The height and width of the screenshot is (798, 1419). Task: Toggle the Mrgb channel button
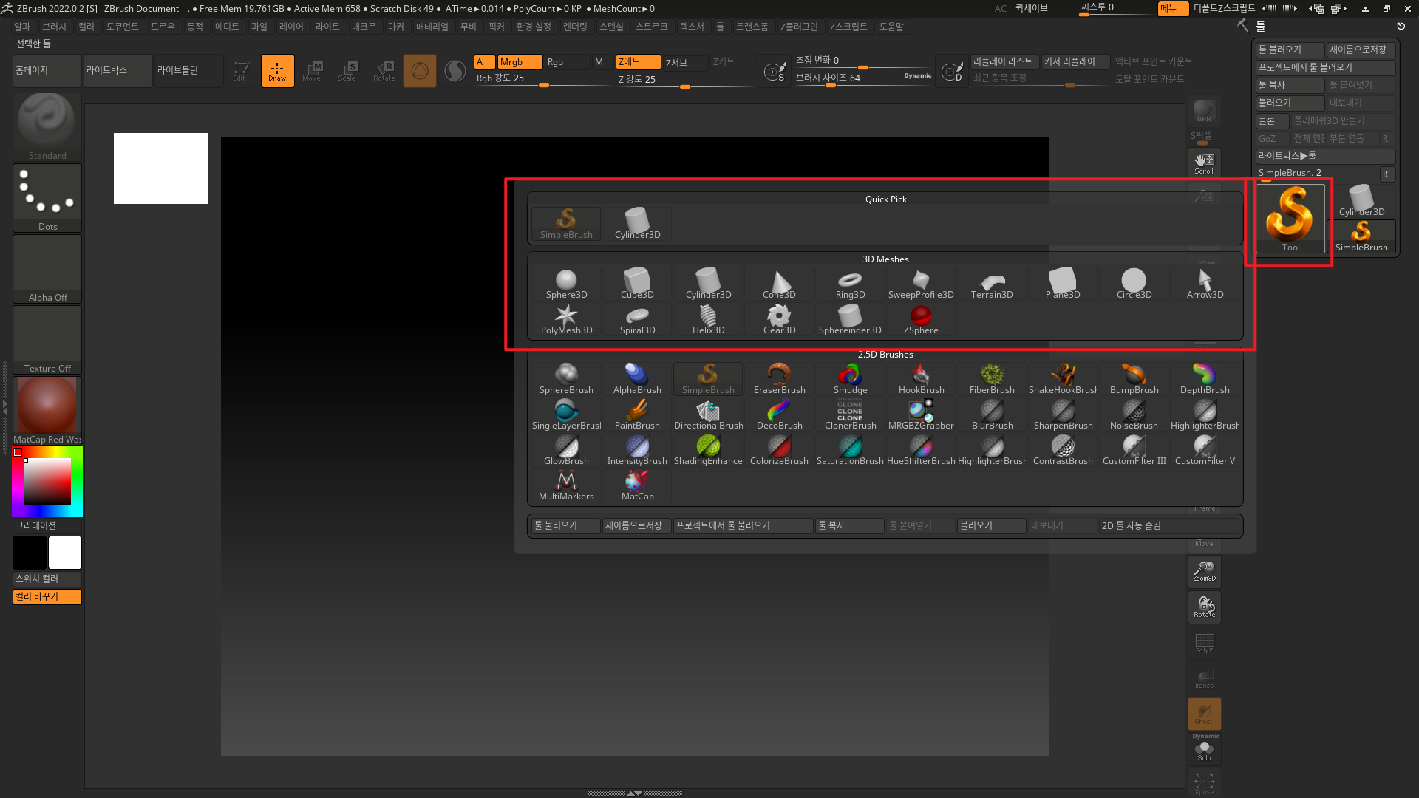point(520,62)
